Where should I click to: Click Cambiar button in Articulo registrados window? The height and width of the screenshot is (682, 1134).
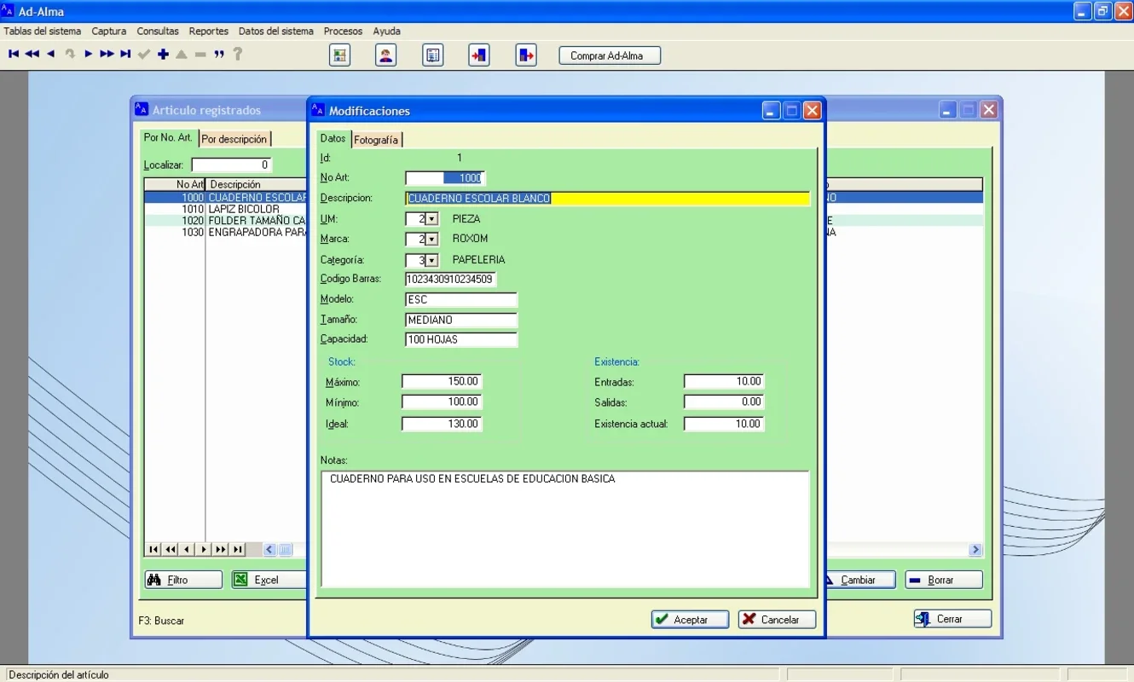pos(859,580)
